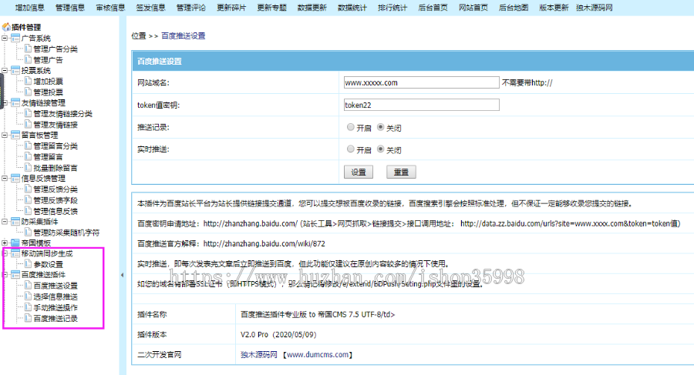This screenshot has width=694, height=375.
Task: Click page icon beside 增加投票
Action: pyautogui.click(x=28, y=81)
